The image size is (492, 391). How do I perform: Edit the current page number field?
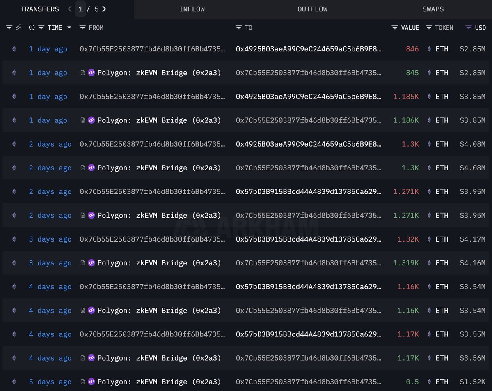[x=81, y=9]
